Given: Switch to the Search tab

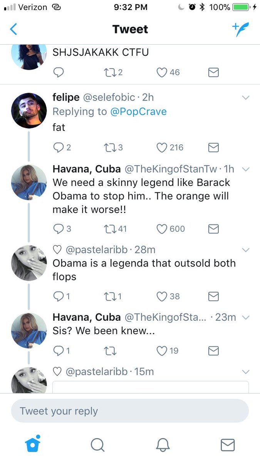Looking at the screenshot, I should click(x=97, y=445).
